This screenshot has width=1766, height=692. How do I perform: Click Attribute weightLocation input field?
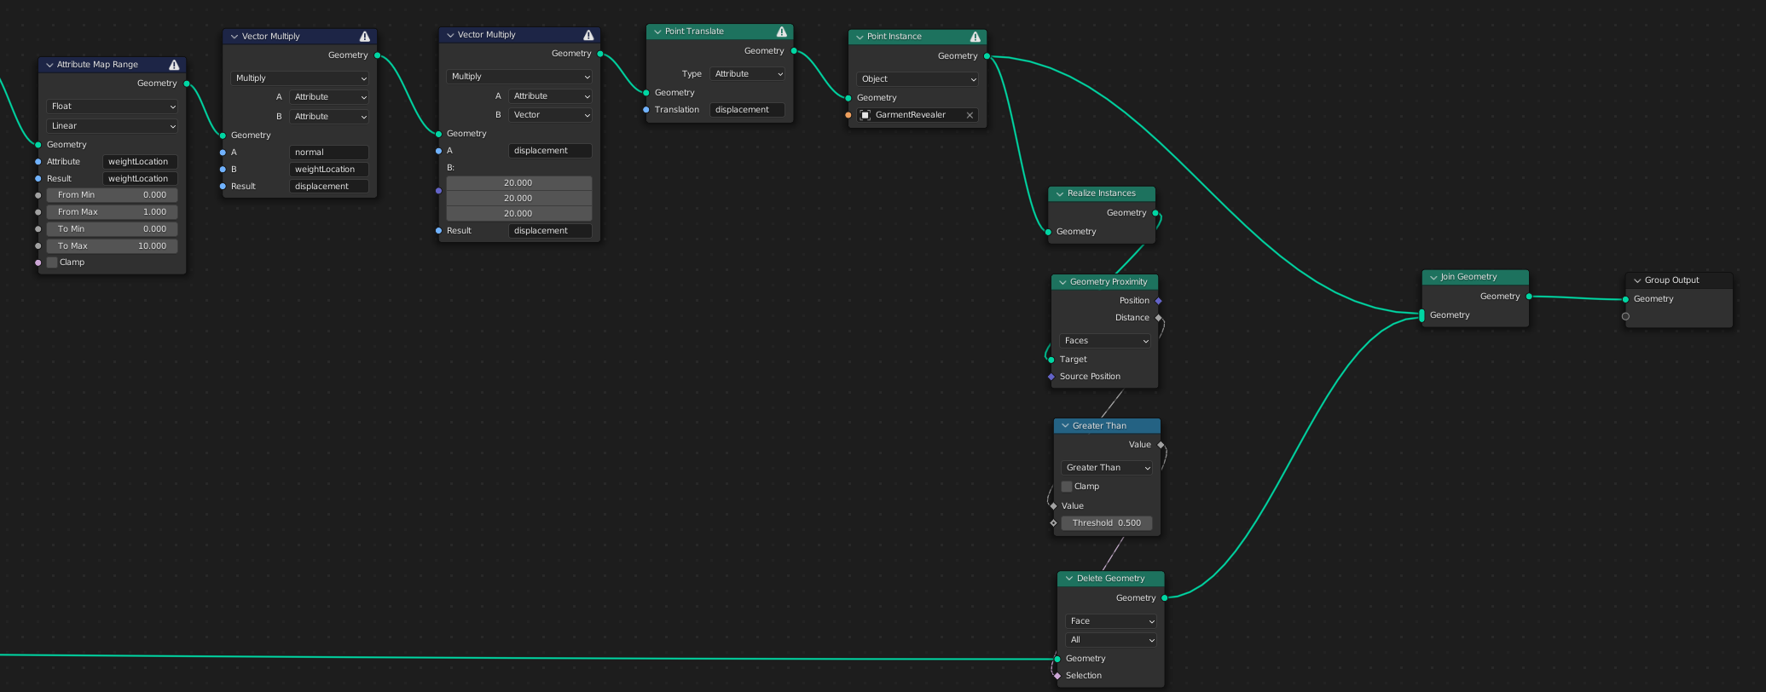point(141,162)
